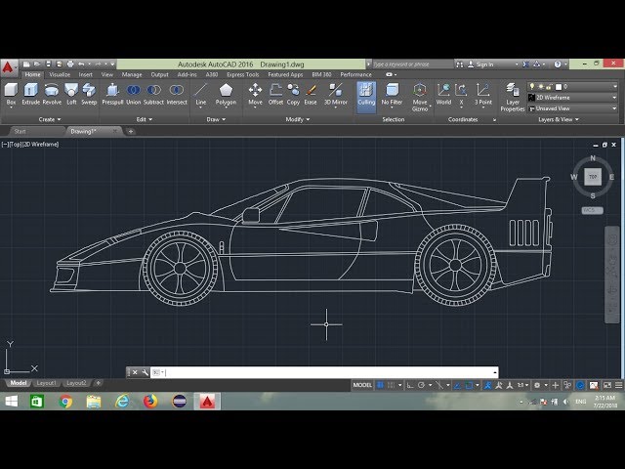Click the [2D Wireframe] viewport style control
Viewport: 625px width, 469px height.
click(x=41, y=145)
